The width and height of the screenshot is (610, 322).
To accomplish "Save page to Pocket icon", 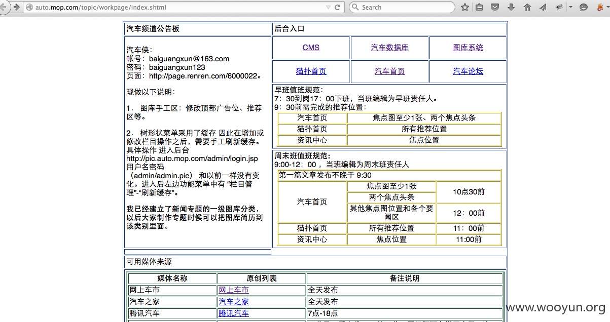I will tap(495, 7).
